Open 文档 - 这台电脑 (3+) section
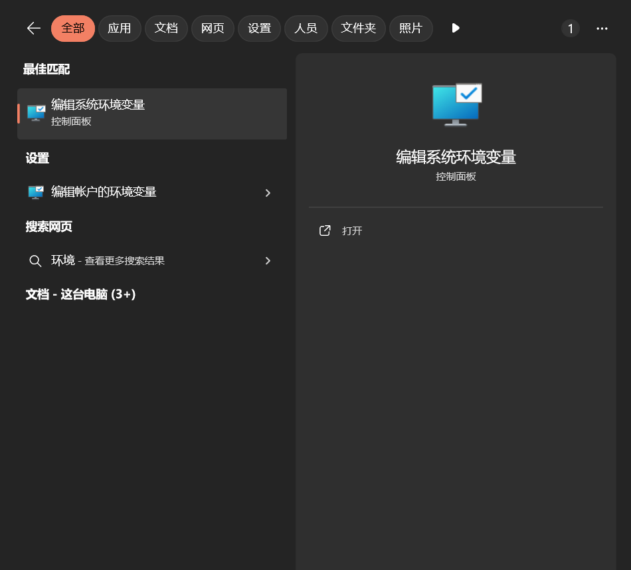631x570 pixels. pyautogui.click(x=81, y=294)
